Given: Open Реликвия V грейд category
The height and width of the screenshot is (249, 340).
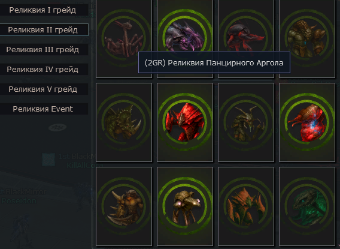Looking at the screenshot, I should pyautogui.click(x=43, y=89).
